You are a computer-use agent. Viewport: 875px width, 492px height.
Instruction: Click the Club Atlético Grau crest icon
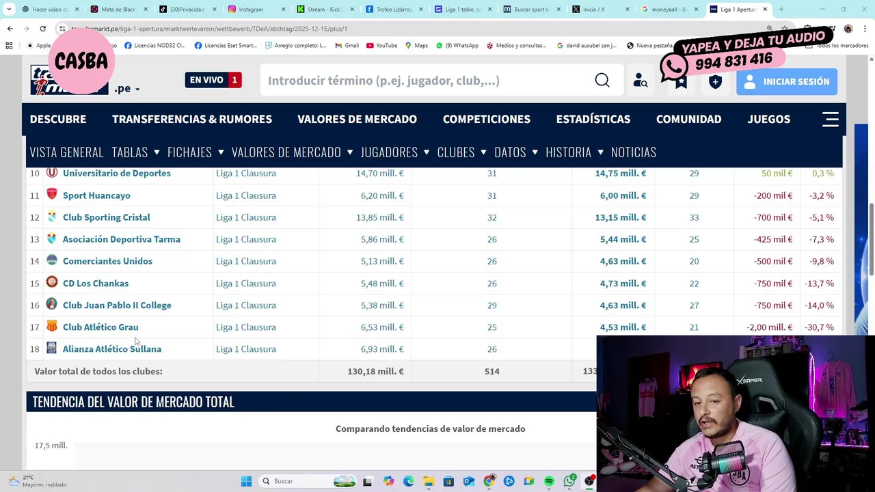tap(52, 326)
